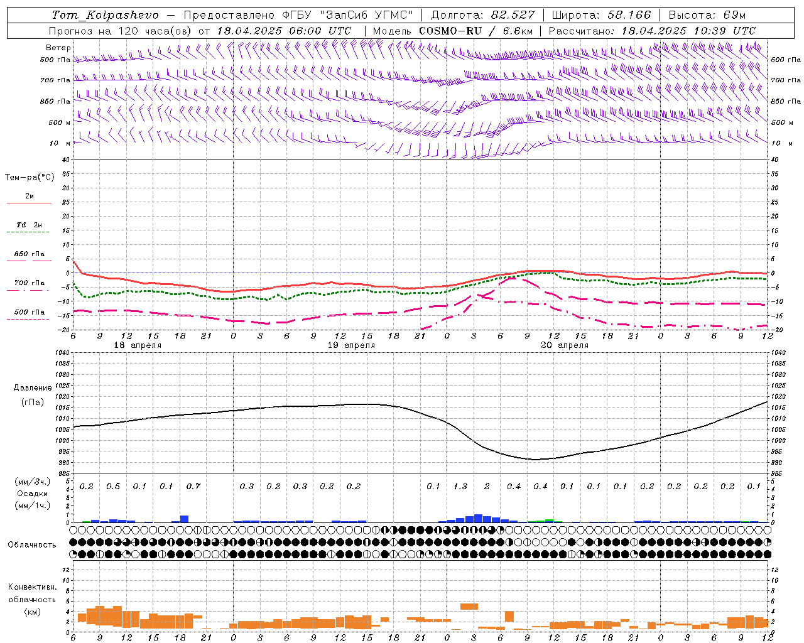Click the 3-hour precipitation value 0.7
The image size is (804, 643).
click(x=193, y=487)
